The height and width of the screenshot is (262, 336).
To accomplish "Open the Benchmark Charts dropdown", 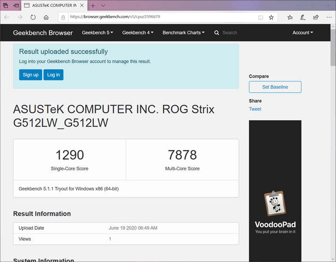I will point(184,33).
